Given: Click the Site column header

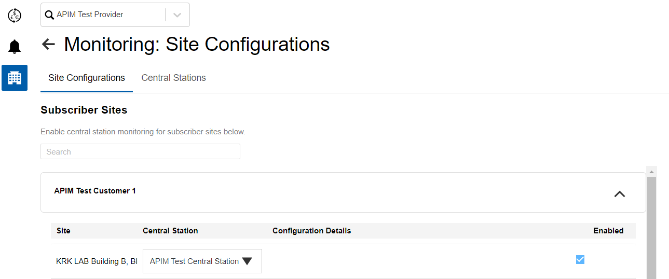Looking at the screenshot, I should (x=63, y=231).
